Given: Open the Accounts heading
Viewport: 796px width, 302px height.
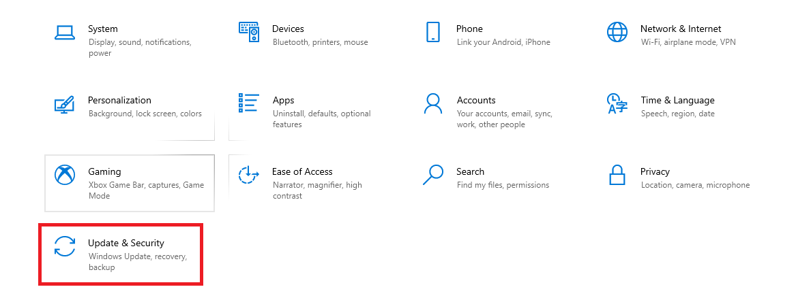Looking at the screenshot, I should (x=476, y=100).
